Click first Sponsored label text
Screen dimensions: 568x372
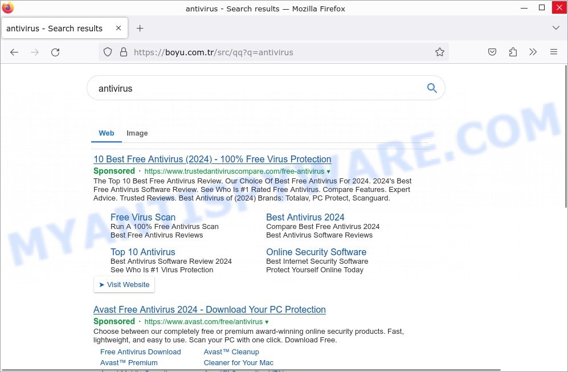click(114, 171)
